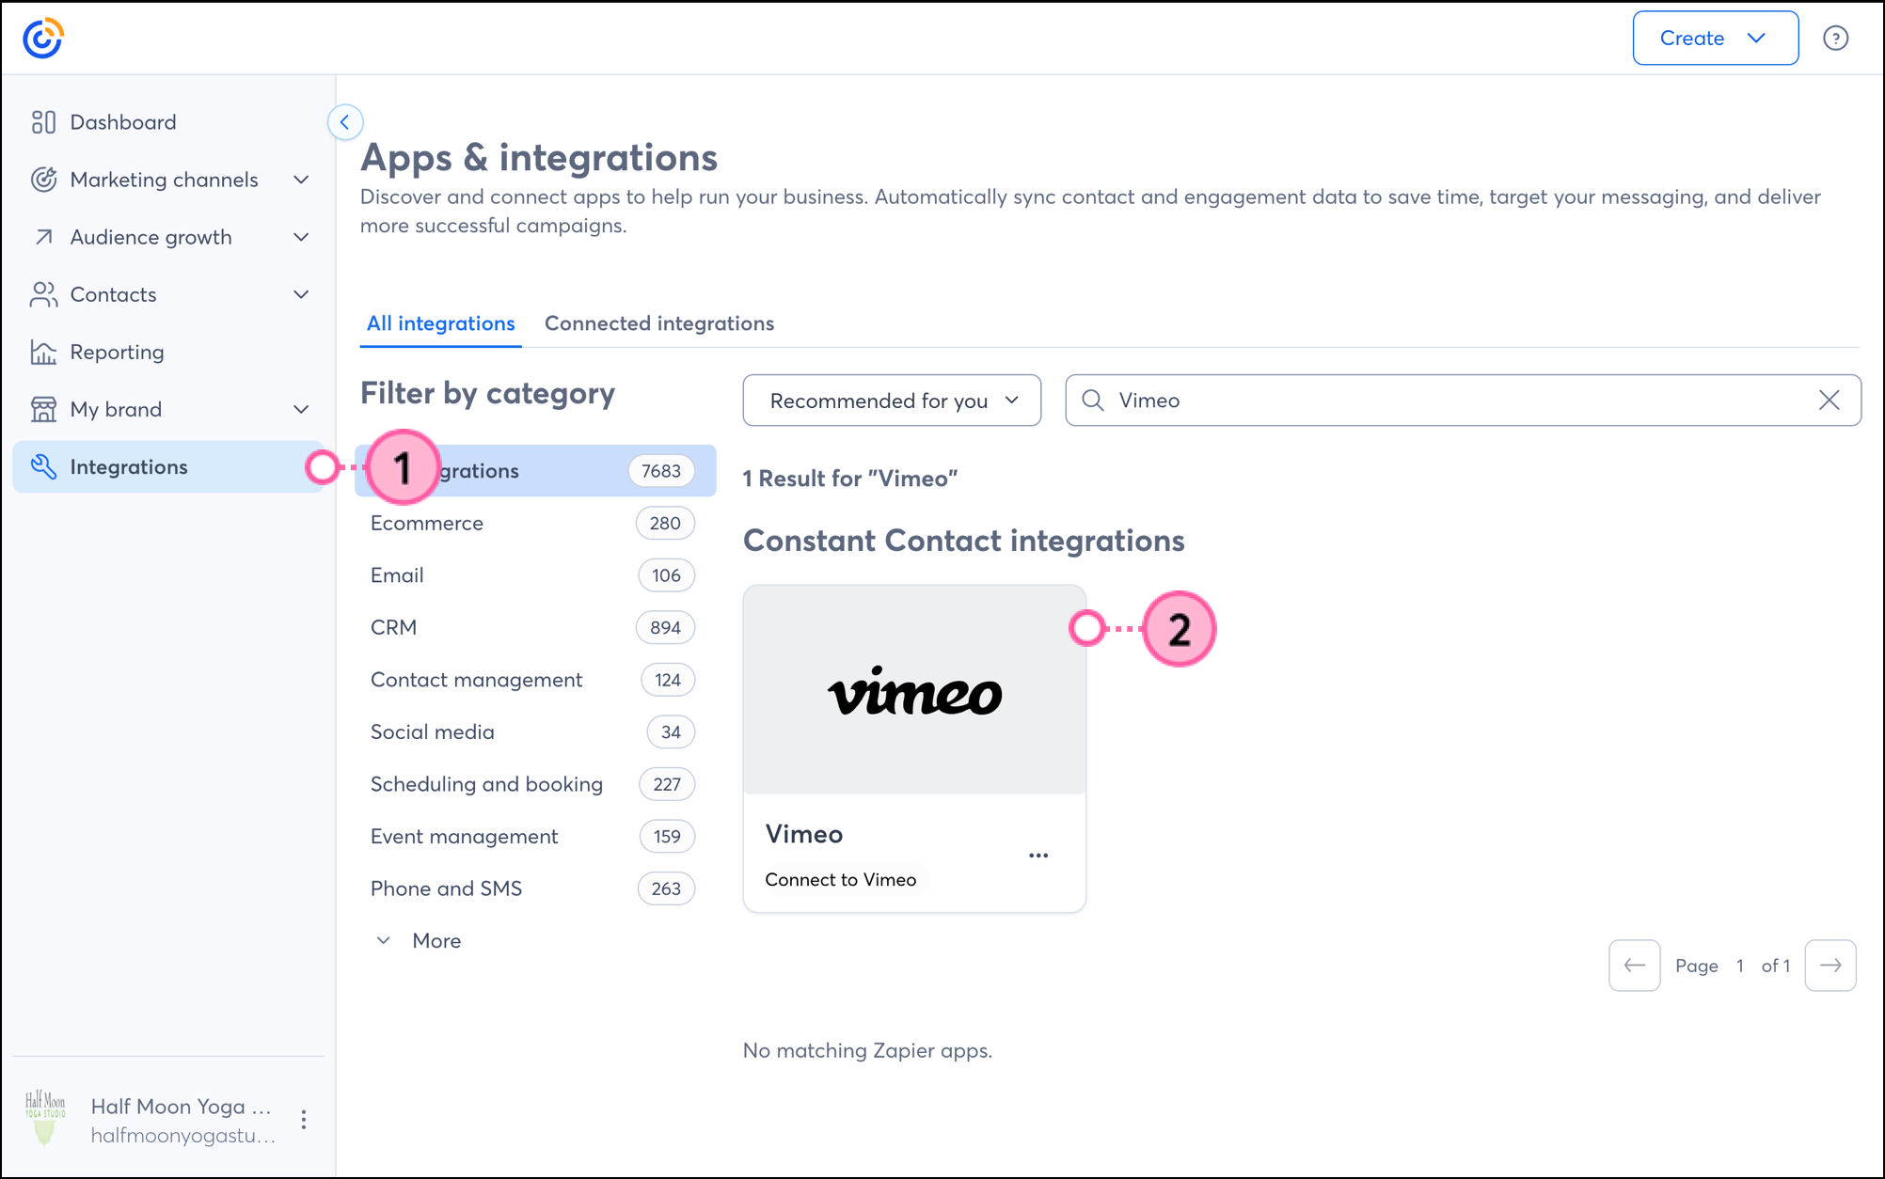Select the category row with 7683 count
Viewport: 1885px width, 1179px height.
click(535, 470)
